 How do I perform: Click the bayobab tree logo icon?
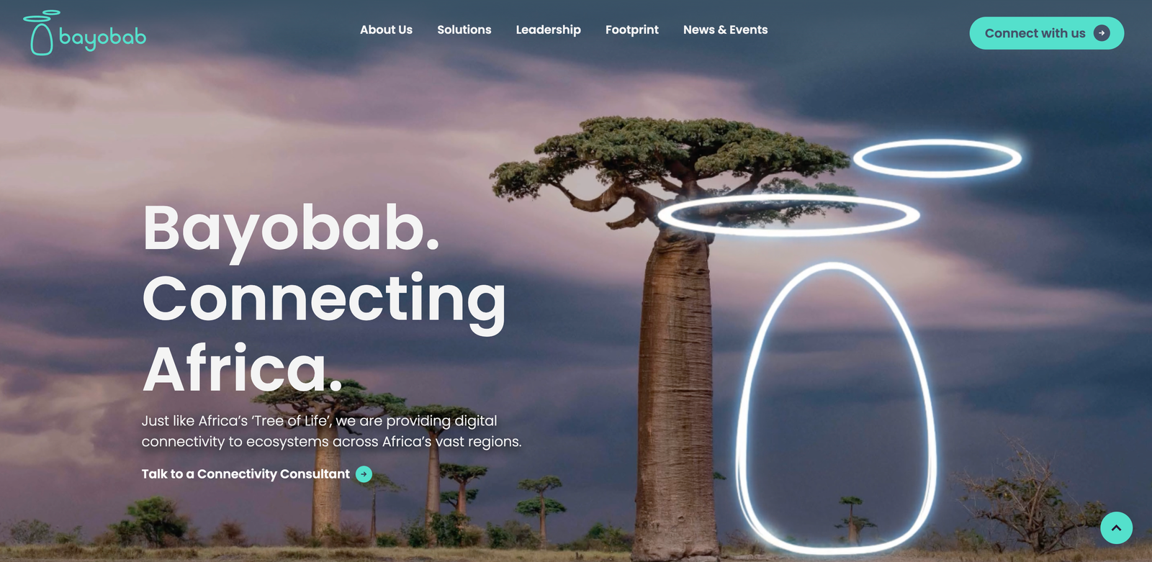[x=41, y=33]
